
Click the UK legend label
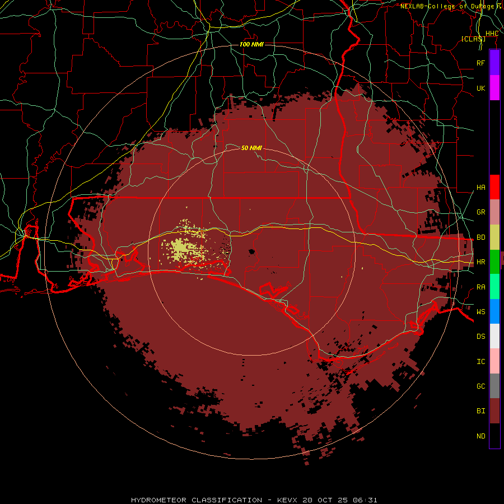pyautogui.click(x=481, y=88)
